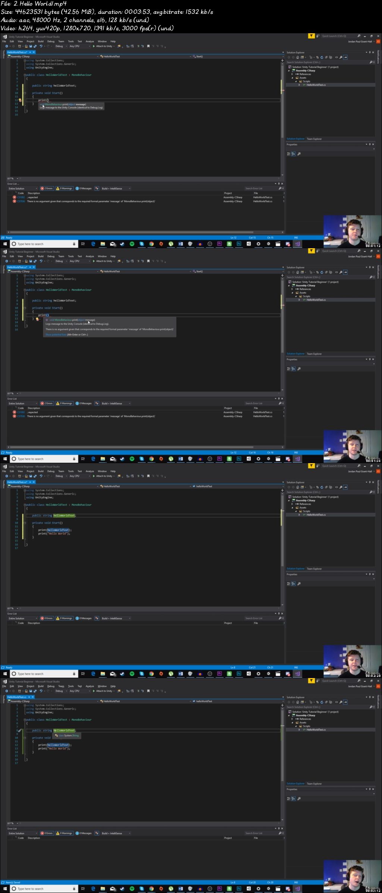The height and width of the screenshot is (893, 382).
Task: Open the Any CPU dropdown in 00:01:34 frame
Action: click(80, 261)
